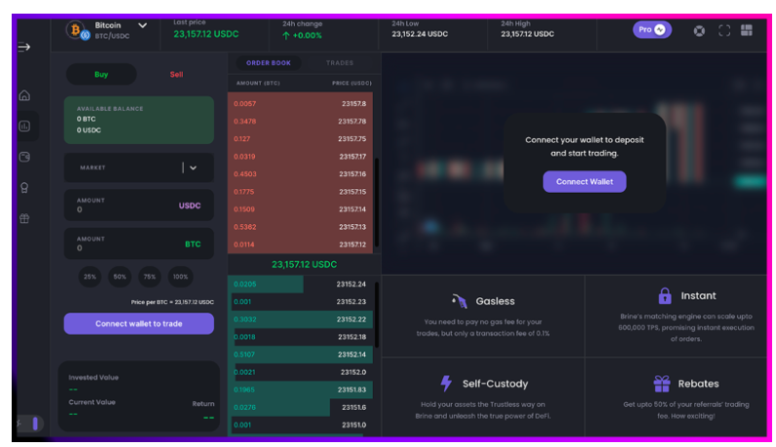The image size is (776, 447).
Task: Select bid order at price 23152.0
Action: pos(300,372)
